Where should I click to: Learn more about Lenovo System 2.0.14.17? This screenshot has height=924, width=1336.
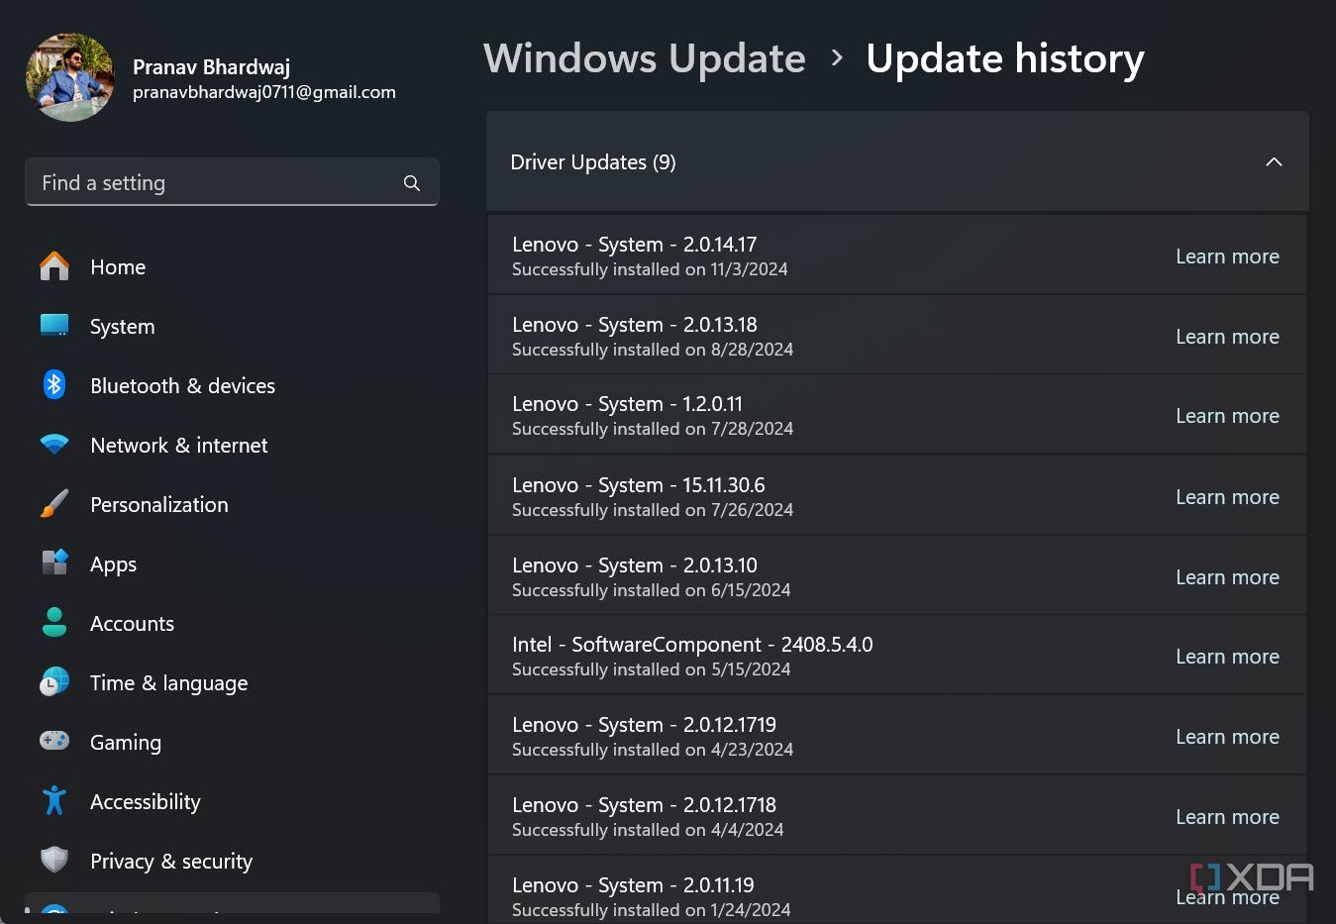click(1227, 257)
